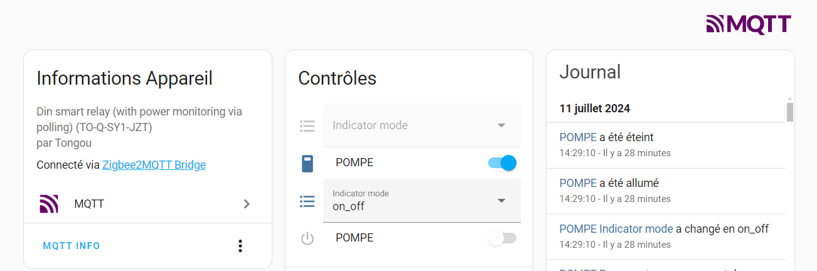Open the greyed-out Indicator mode dropdown
817x271 pixels.
422,125
